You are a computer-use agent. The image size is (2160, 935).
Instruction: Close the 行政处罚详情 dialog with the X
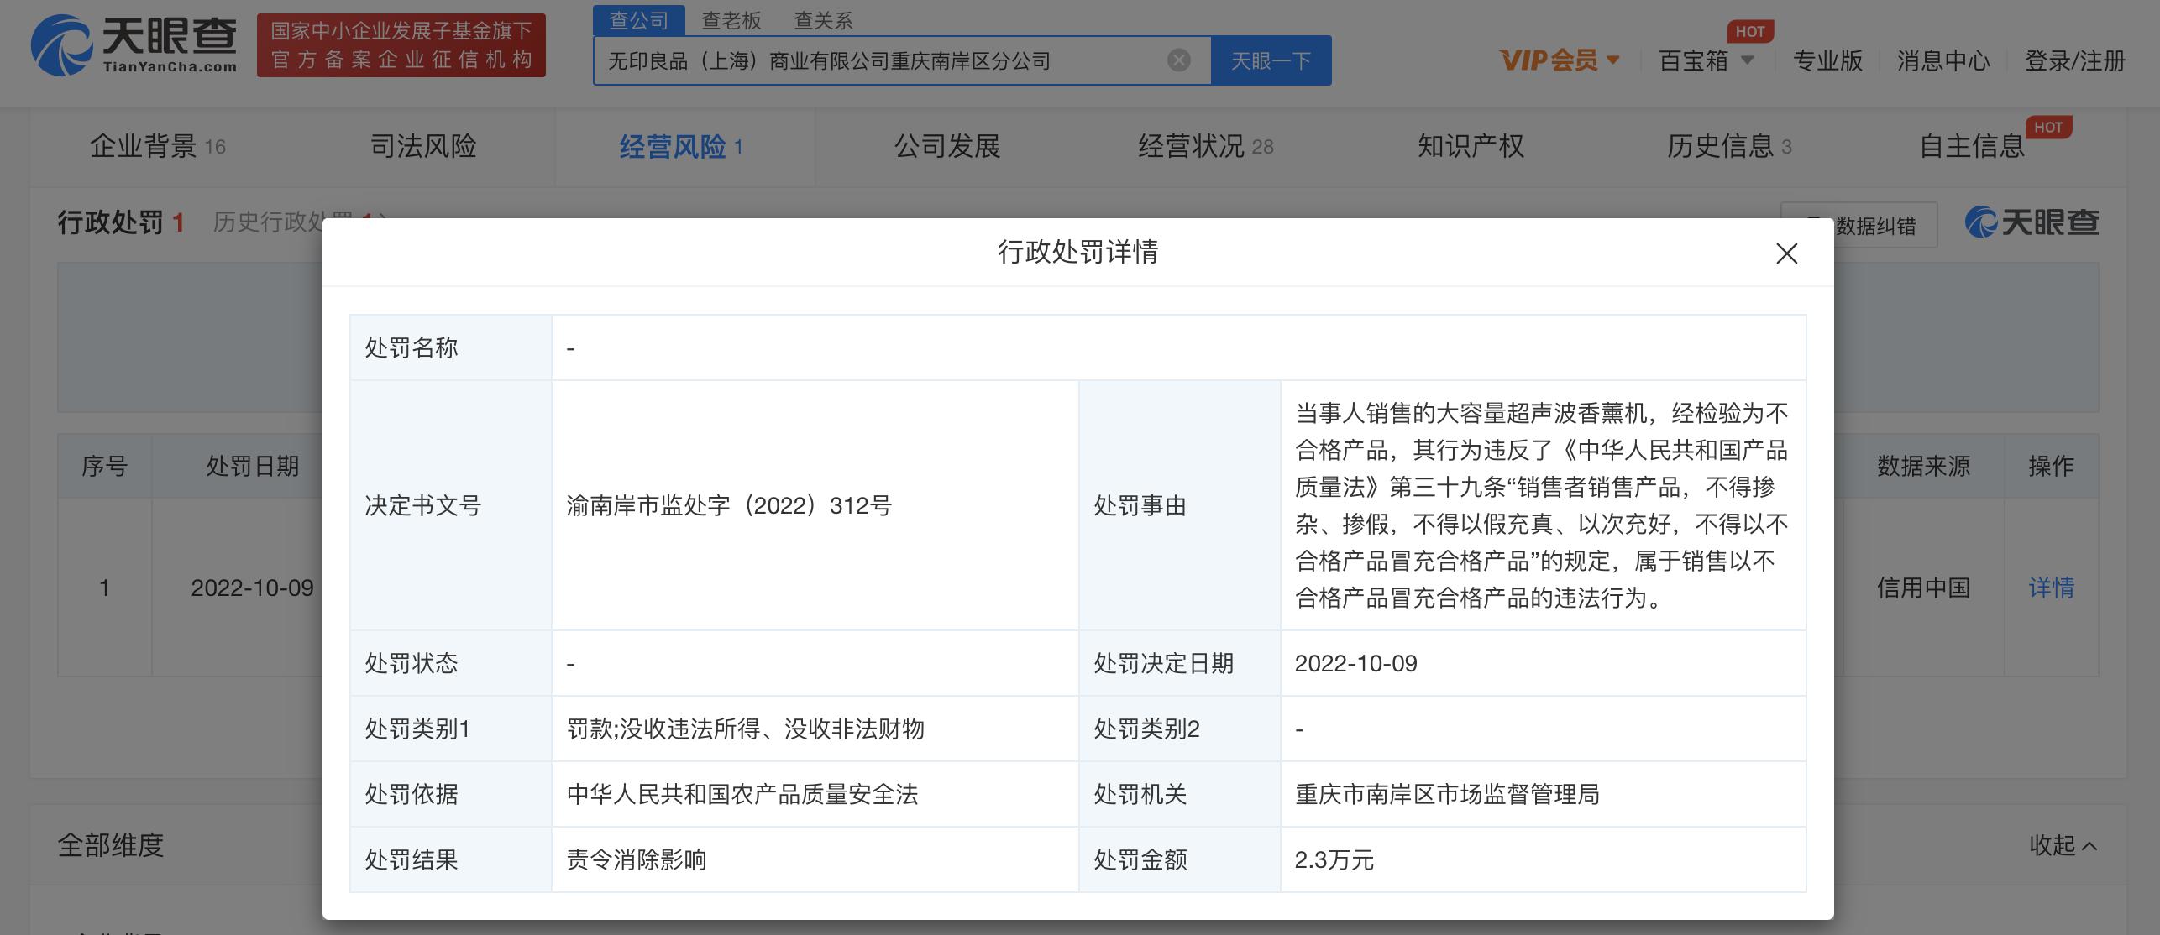(1787, 254)
